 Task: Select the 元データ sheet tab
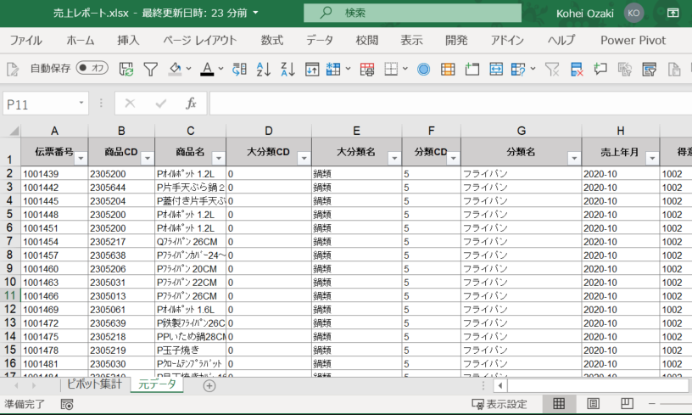tap(157, 384)
